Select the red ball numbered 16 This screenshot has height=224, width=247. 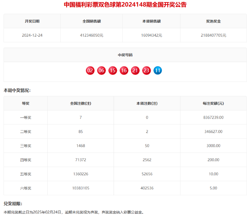point(124,71)
